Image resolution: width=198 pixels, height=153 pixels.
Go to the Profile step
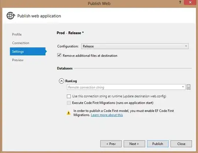click(x=17, y=34)
